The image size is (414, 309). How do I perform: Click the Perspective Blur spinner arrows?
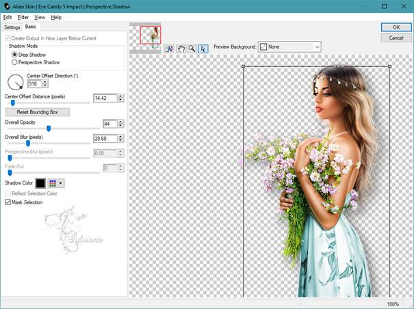click(x=120, y=153)
